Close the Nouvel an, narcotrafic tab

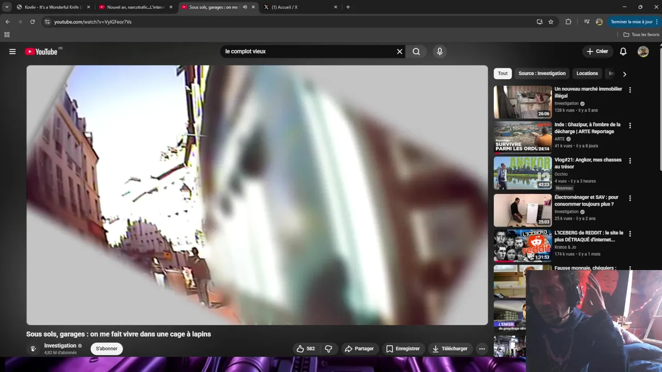coord(171,7)
